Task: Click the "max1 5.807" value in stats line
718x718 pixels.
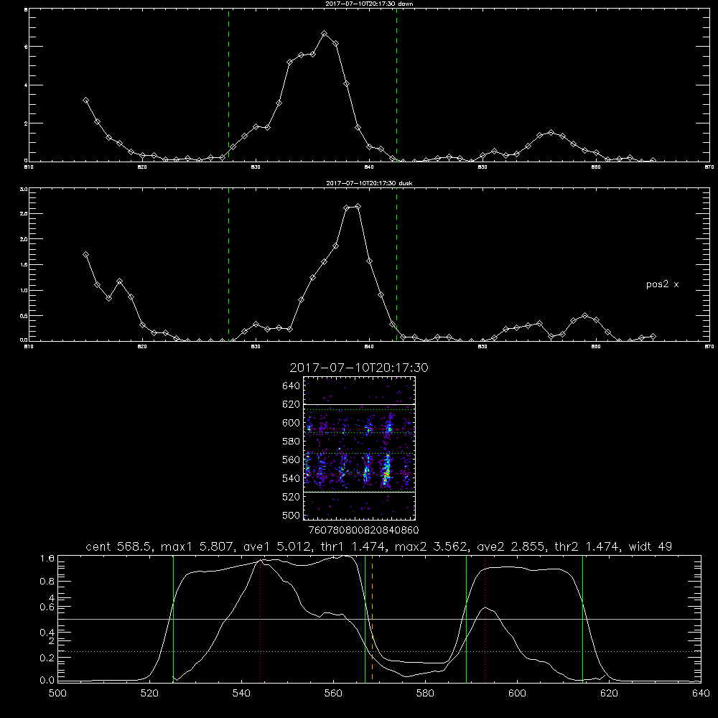Action: pos(198,546)
